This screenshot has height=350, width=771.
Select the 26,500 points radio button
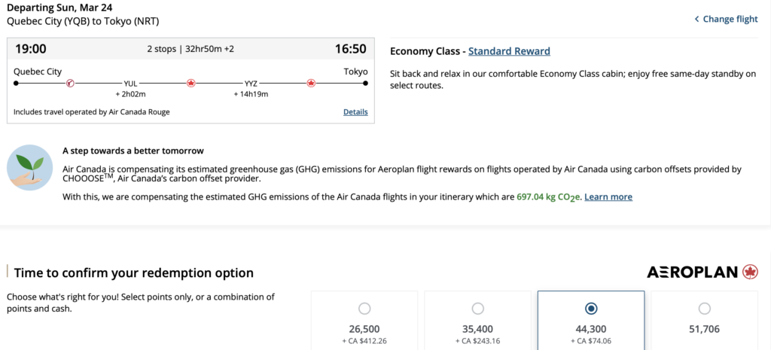pos(364,308)
